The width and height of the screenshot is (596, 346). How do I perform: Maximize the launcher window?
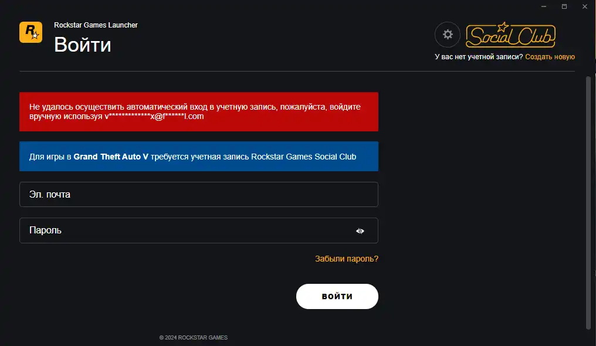[564, 6]
